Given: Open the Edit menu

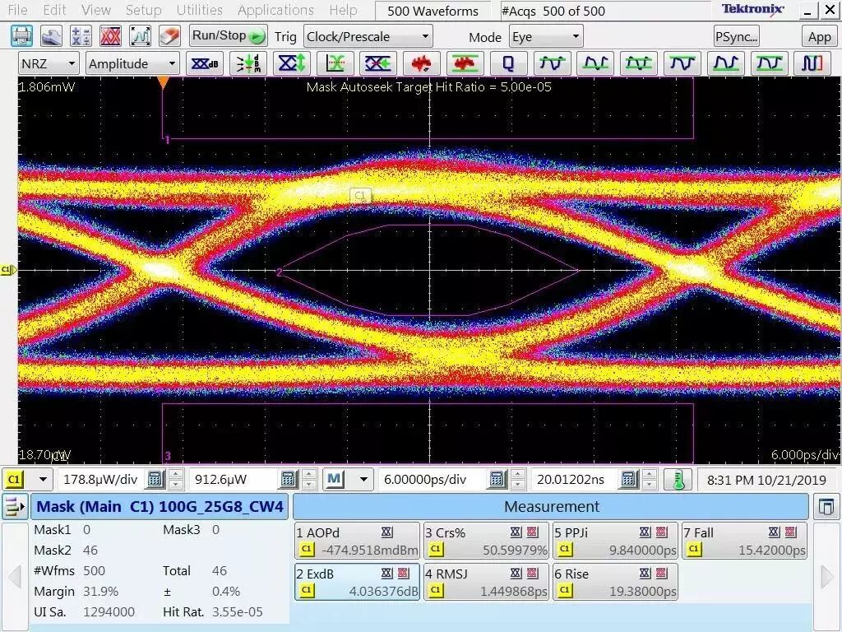Looking at the screenshot, I should pyautogui.click(x=54, y=10).
